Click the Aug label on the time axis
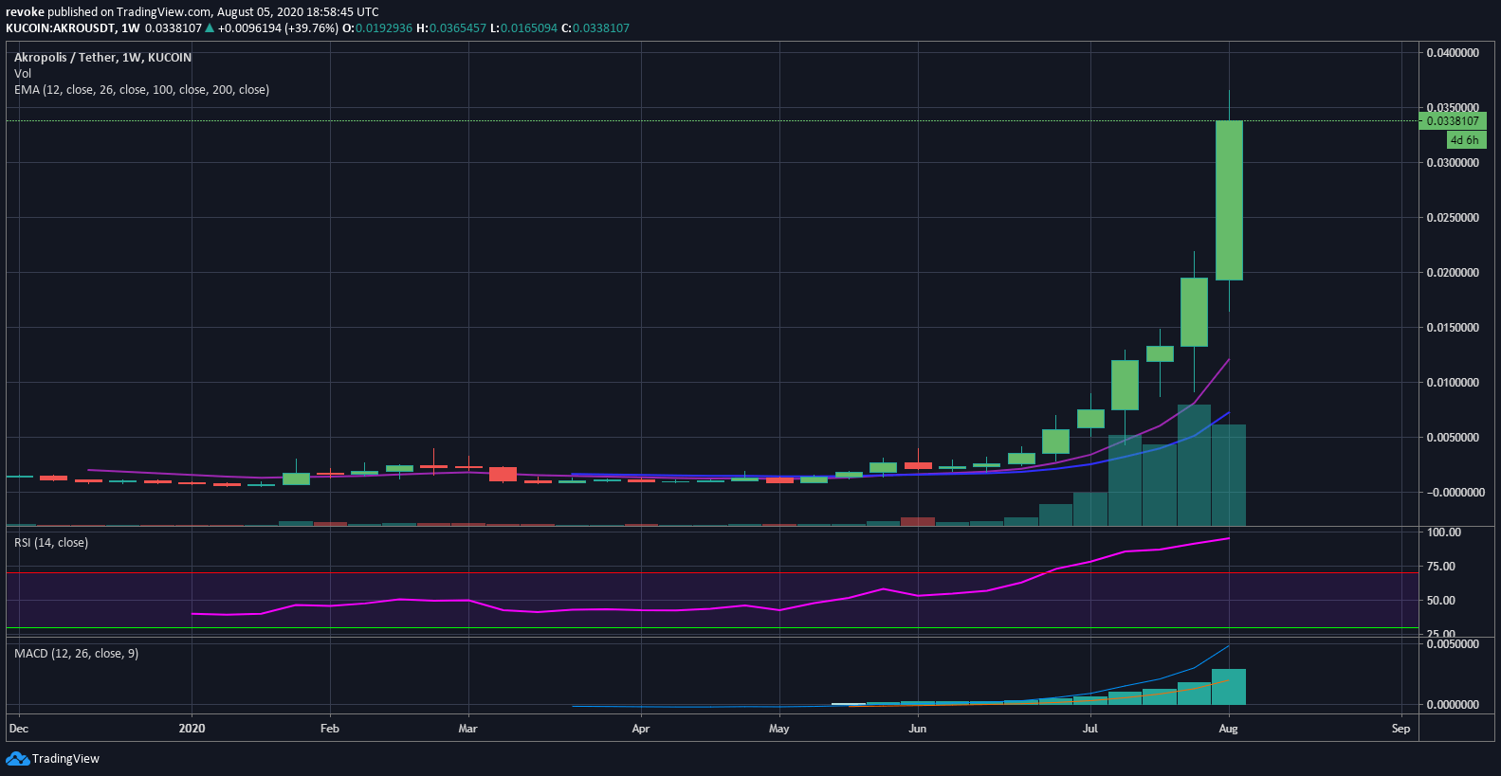1501x776 pixels. (1228, 729)
